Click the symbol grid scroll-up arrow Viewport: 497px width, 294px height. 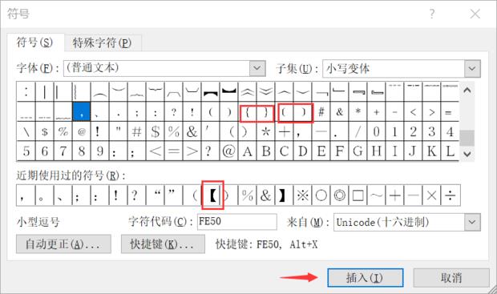pos(467,91)
